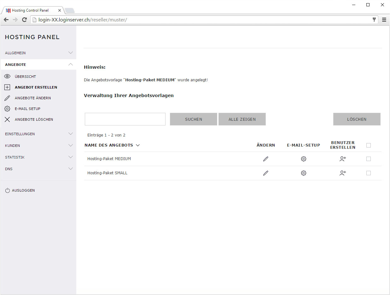Click the Suchen button
Screen dimensions: 390x295
coord(194,119)
